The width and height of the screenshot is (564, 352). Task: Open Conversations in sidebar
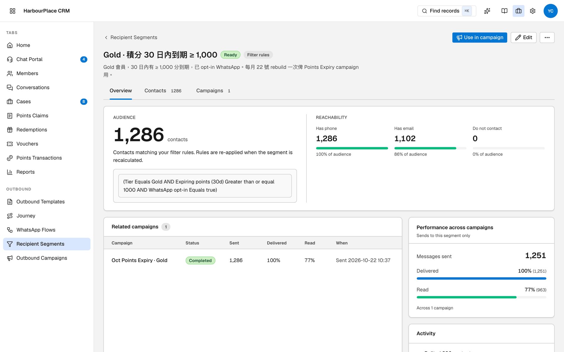(x=47, y=87)
